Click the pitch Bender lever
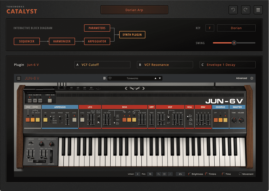This screenshot has width=269, height=191. click(40, 161)
